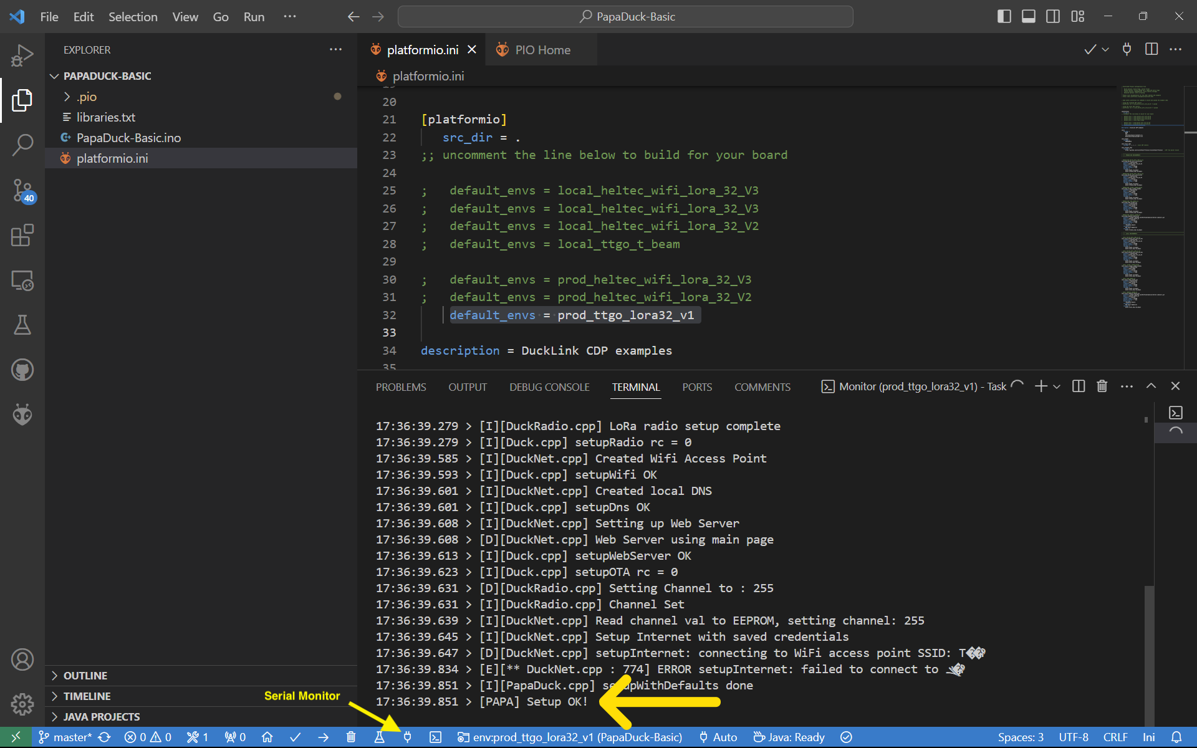Click the editor minimap
Viewport: 1197px width, 748px height.
click(x=1151, y=197)
